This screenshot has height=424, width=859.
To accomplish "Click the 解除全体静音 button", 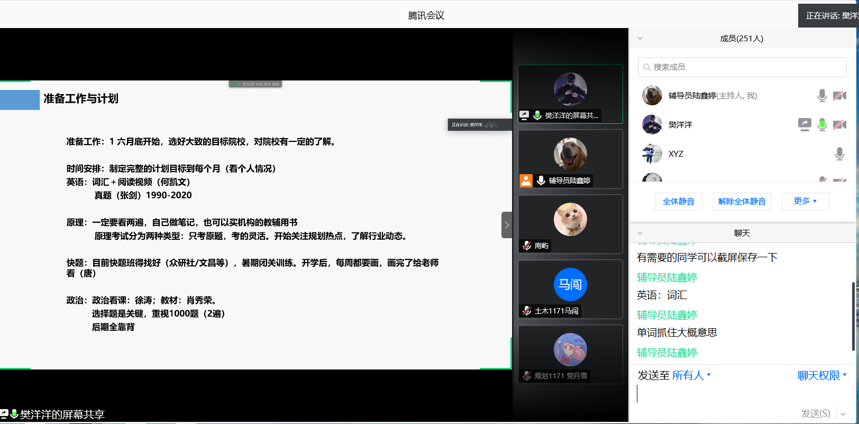I will tap(742, 202).
